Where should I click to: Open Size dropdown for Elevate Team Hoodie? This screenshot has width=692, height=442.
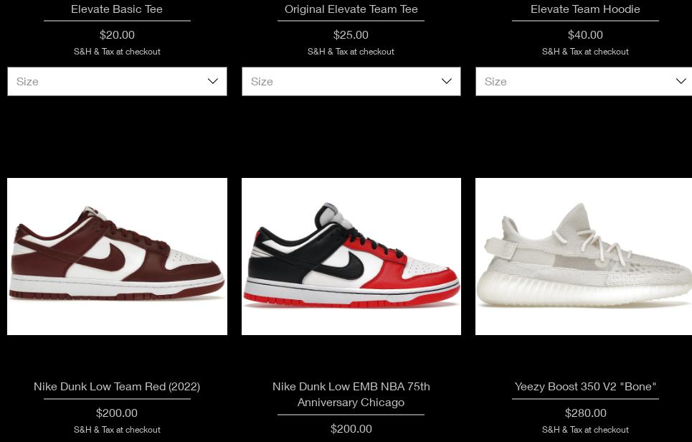[584, 81]
